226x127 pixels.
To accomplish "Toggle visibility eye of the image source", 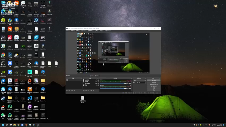I will tap(96, 85).
